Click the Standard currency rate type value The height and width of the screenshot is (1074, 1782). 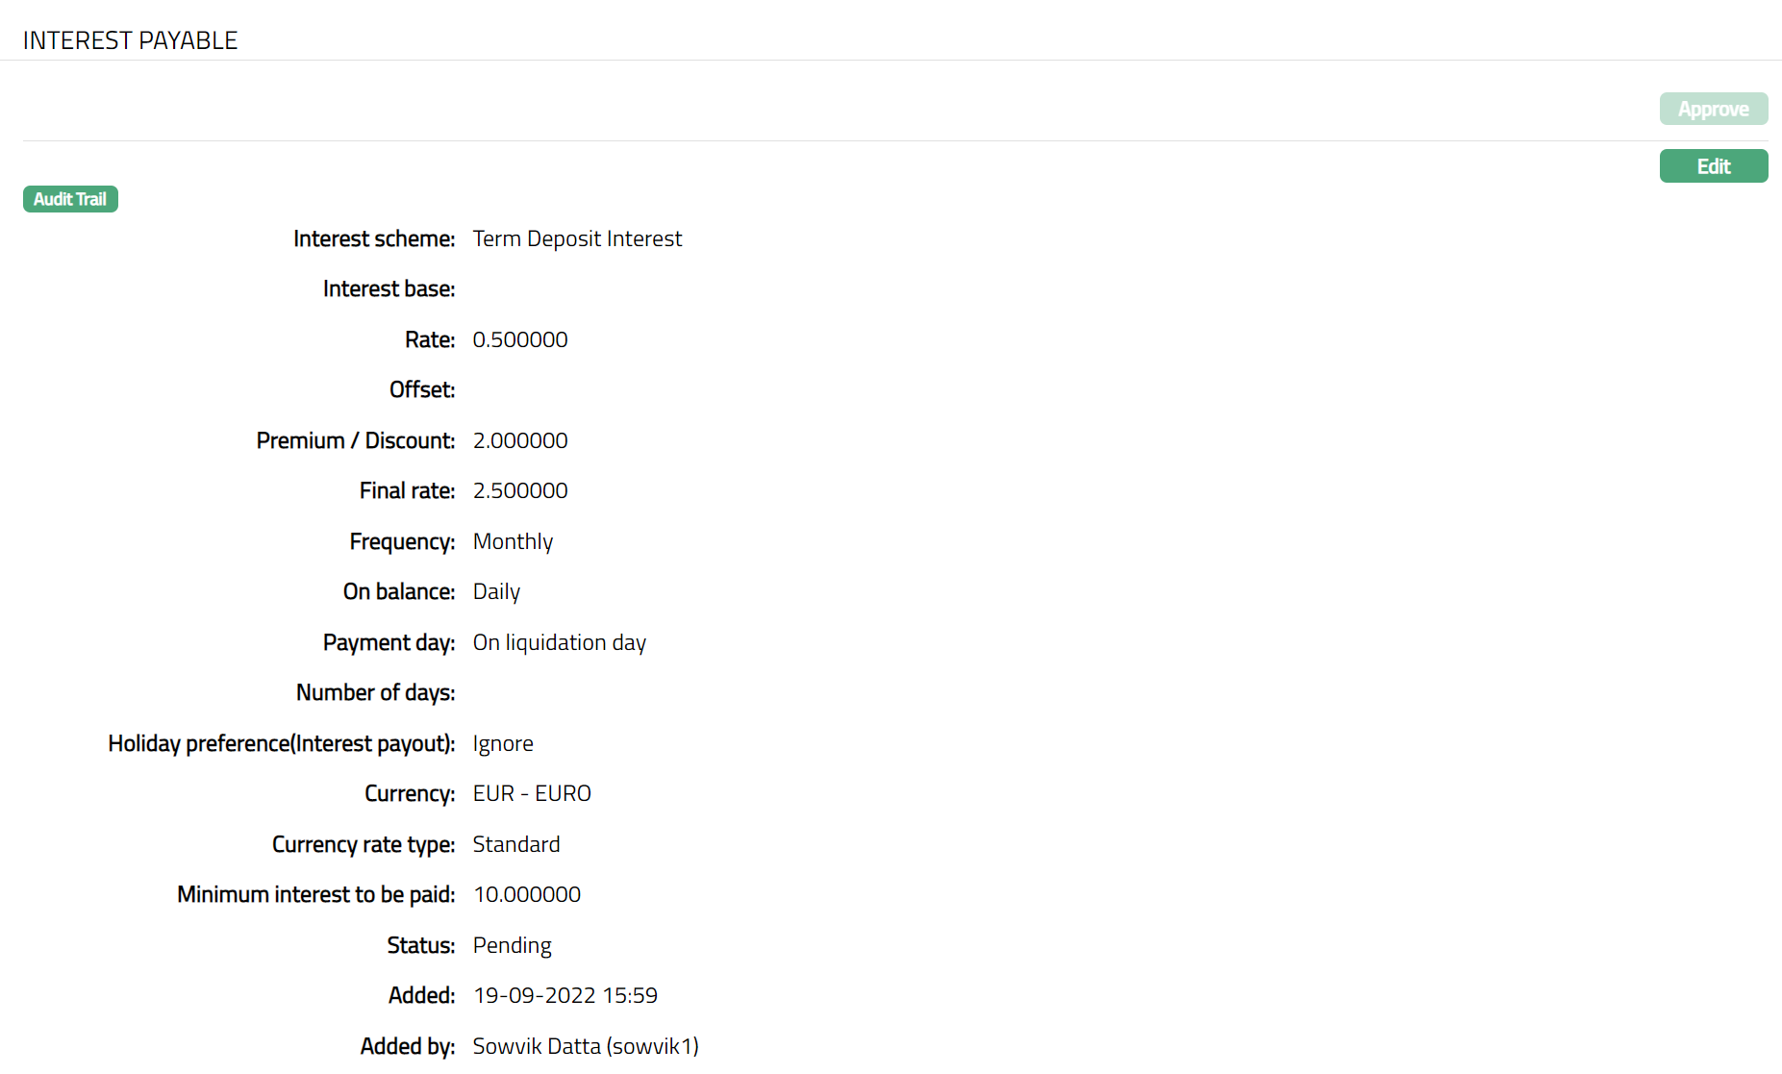coord(515,844)
